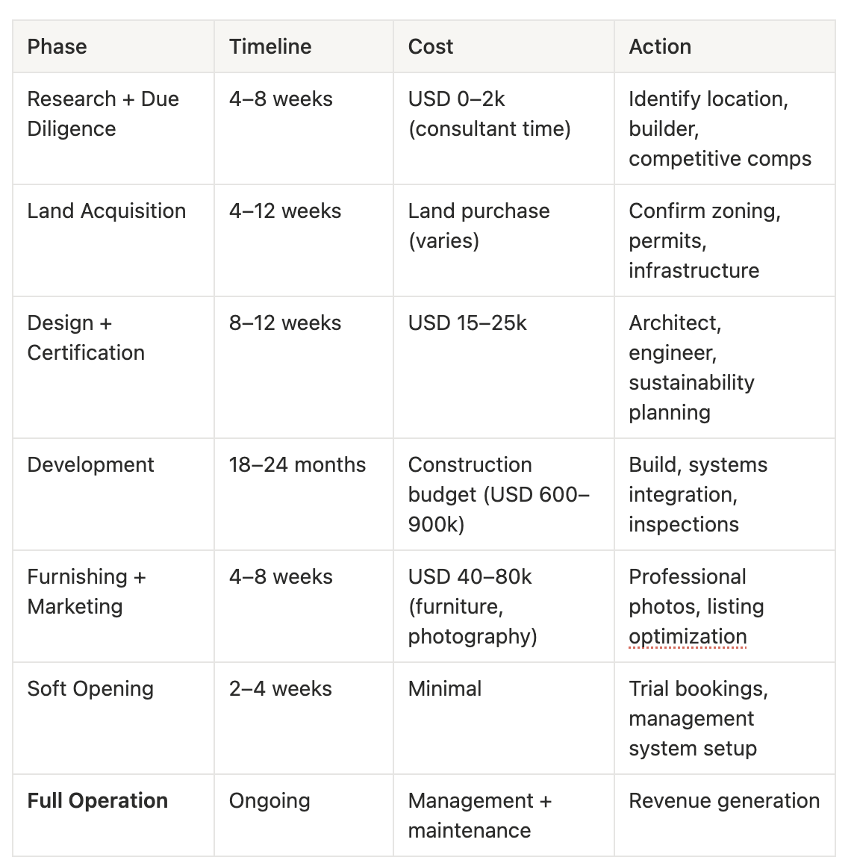
Task: Click the Land Acquisition phase cell
Action: click(113, 240)
